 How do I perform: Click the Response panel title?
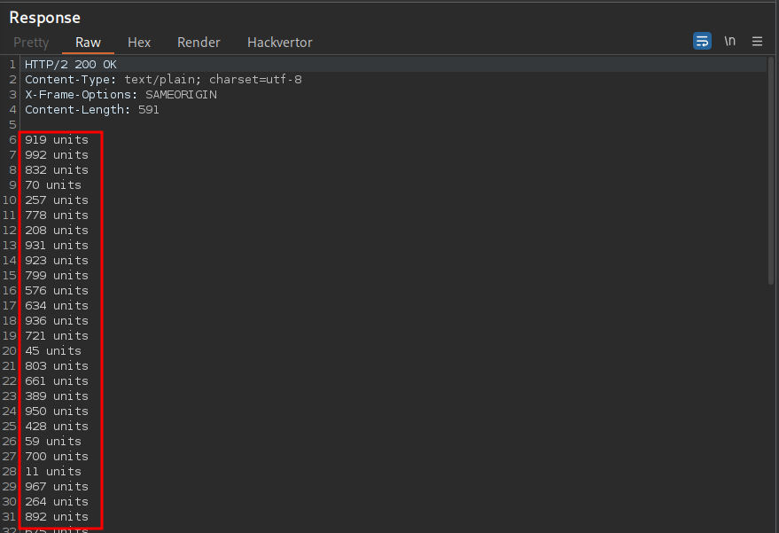44,18
